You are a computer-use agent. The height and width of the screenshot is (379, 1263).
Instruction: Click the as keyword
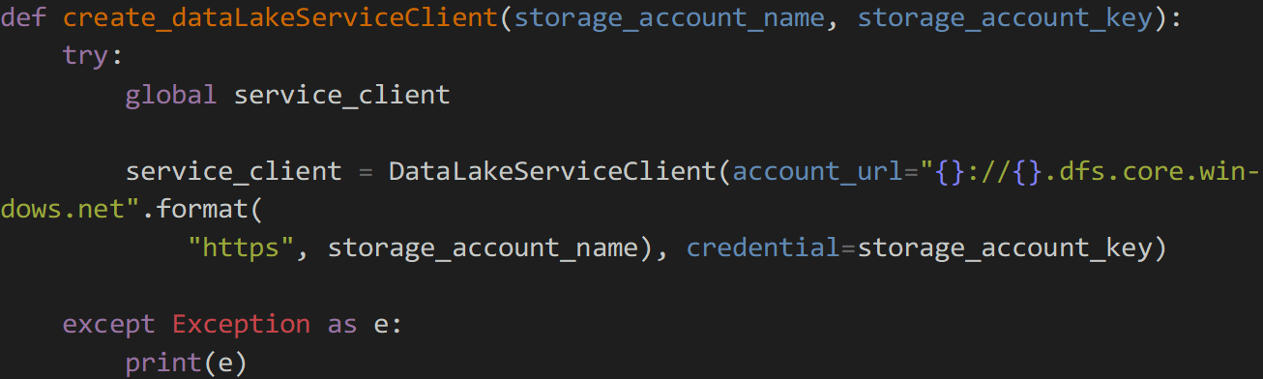pos(342,325)
